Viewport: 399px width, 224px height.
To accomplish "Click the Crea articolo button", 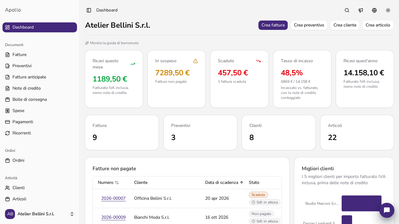I will 378,25.
